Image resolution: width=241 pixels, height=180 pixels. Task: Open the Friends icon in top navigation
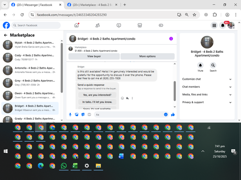tap(98, 25)
